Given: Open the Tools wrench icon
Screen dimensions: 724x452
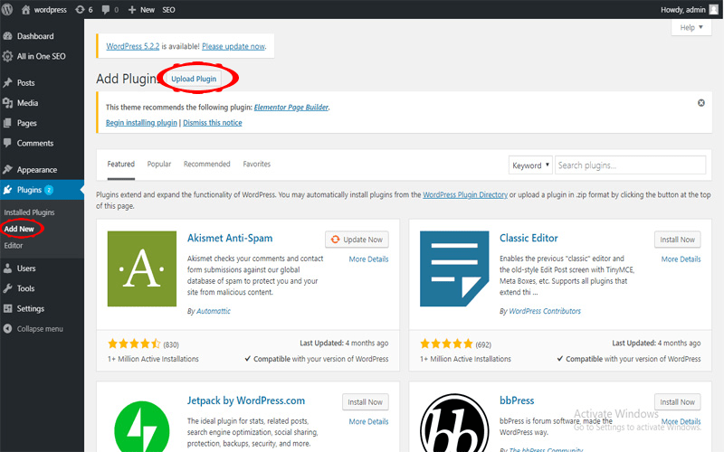Looking at the screenshot, I should coord(7,288).
